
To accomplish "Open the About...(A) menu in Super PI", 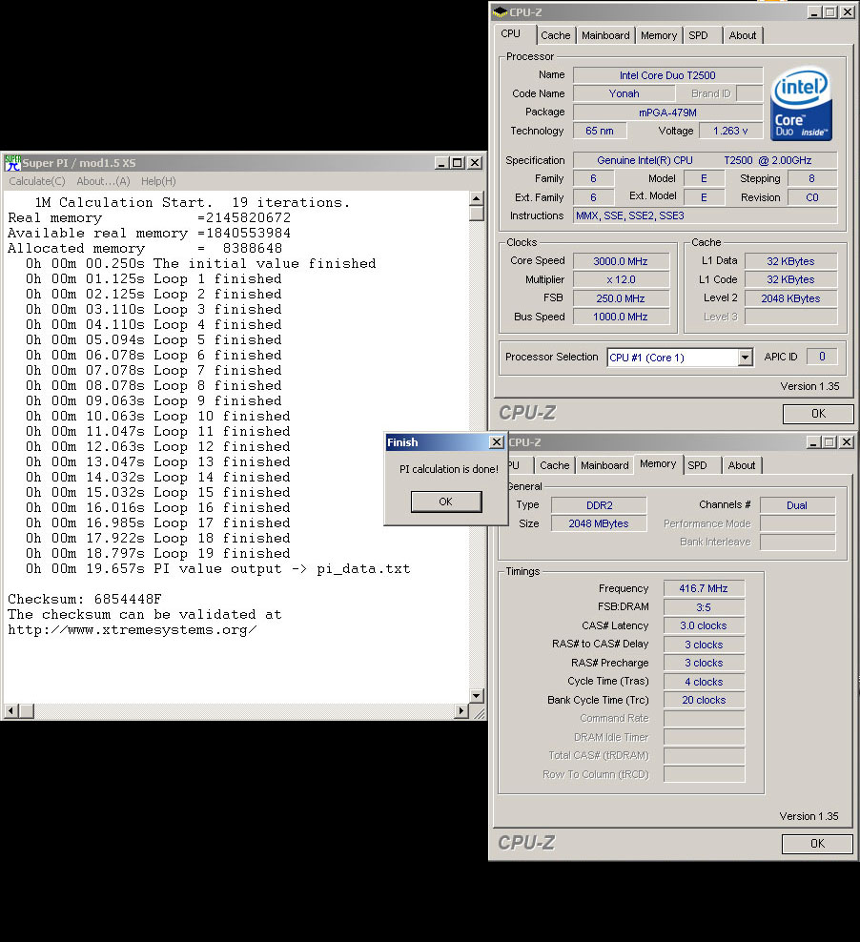I will point(103,181).
